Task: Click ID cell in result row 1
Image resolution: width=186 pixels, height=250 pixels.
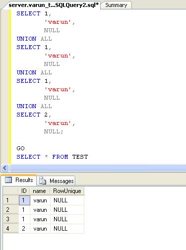Action: click(x=24, y=200)
